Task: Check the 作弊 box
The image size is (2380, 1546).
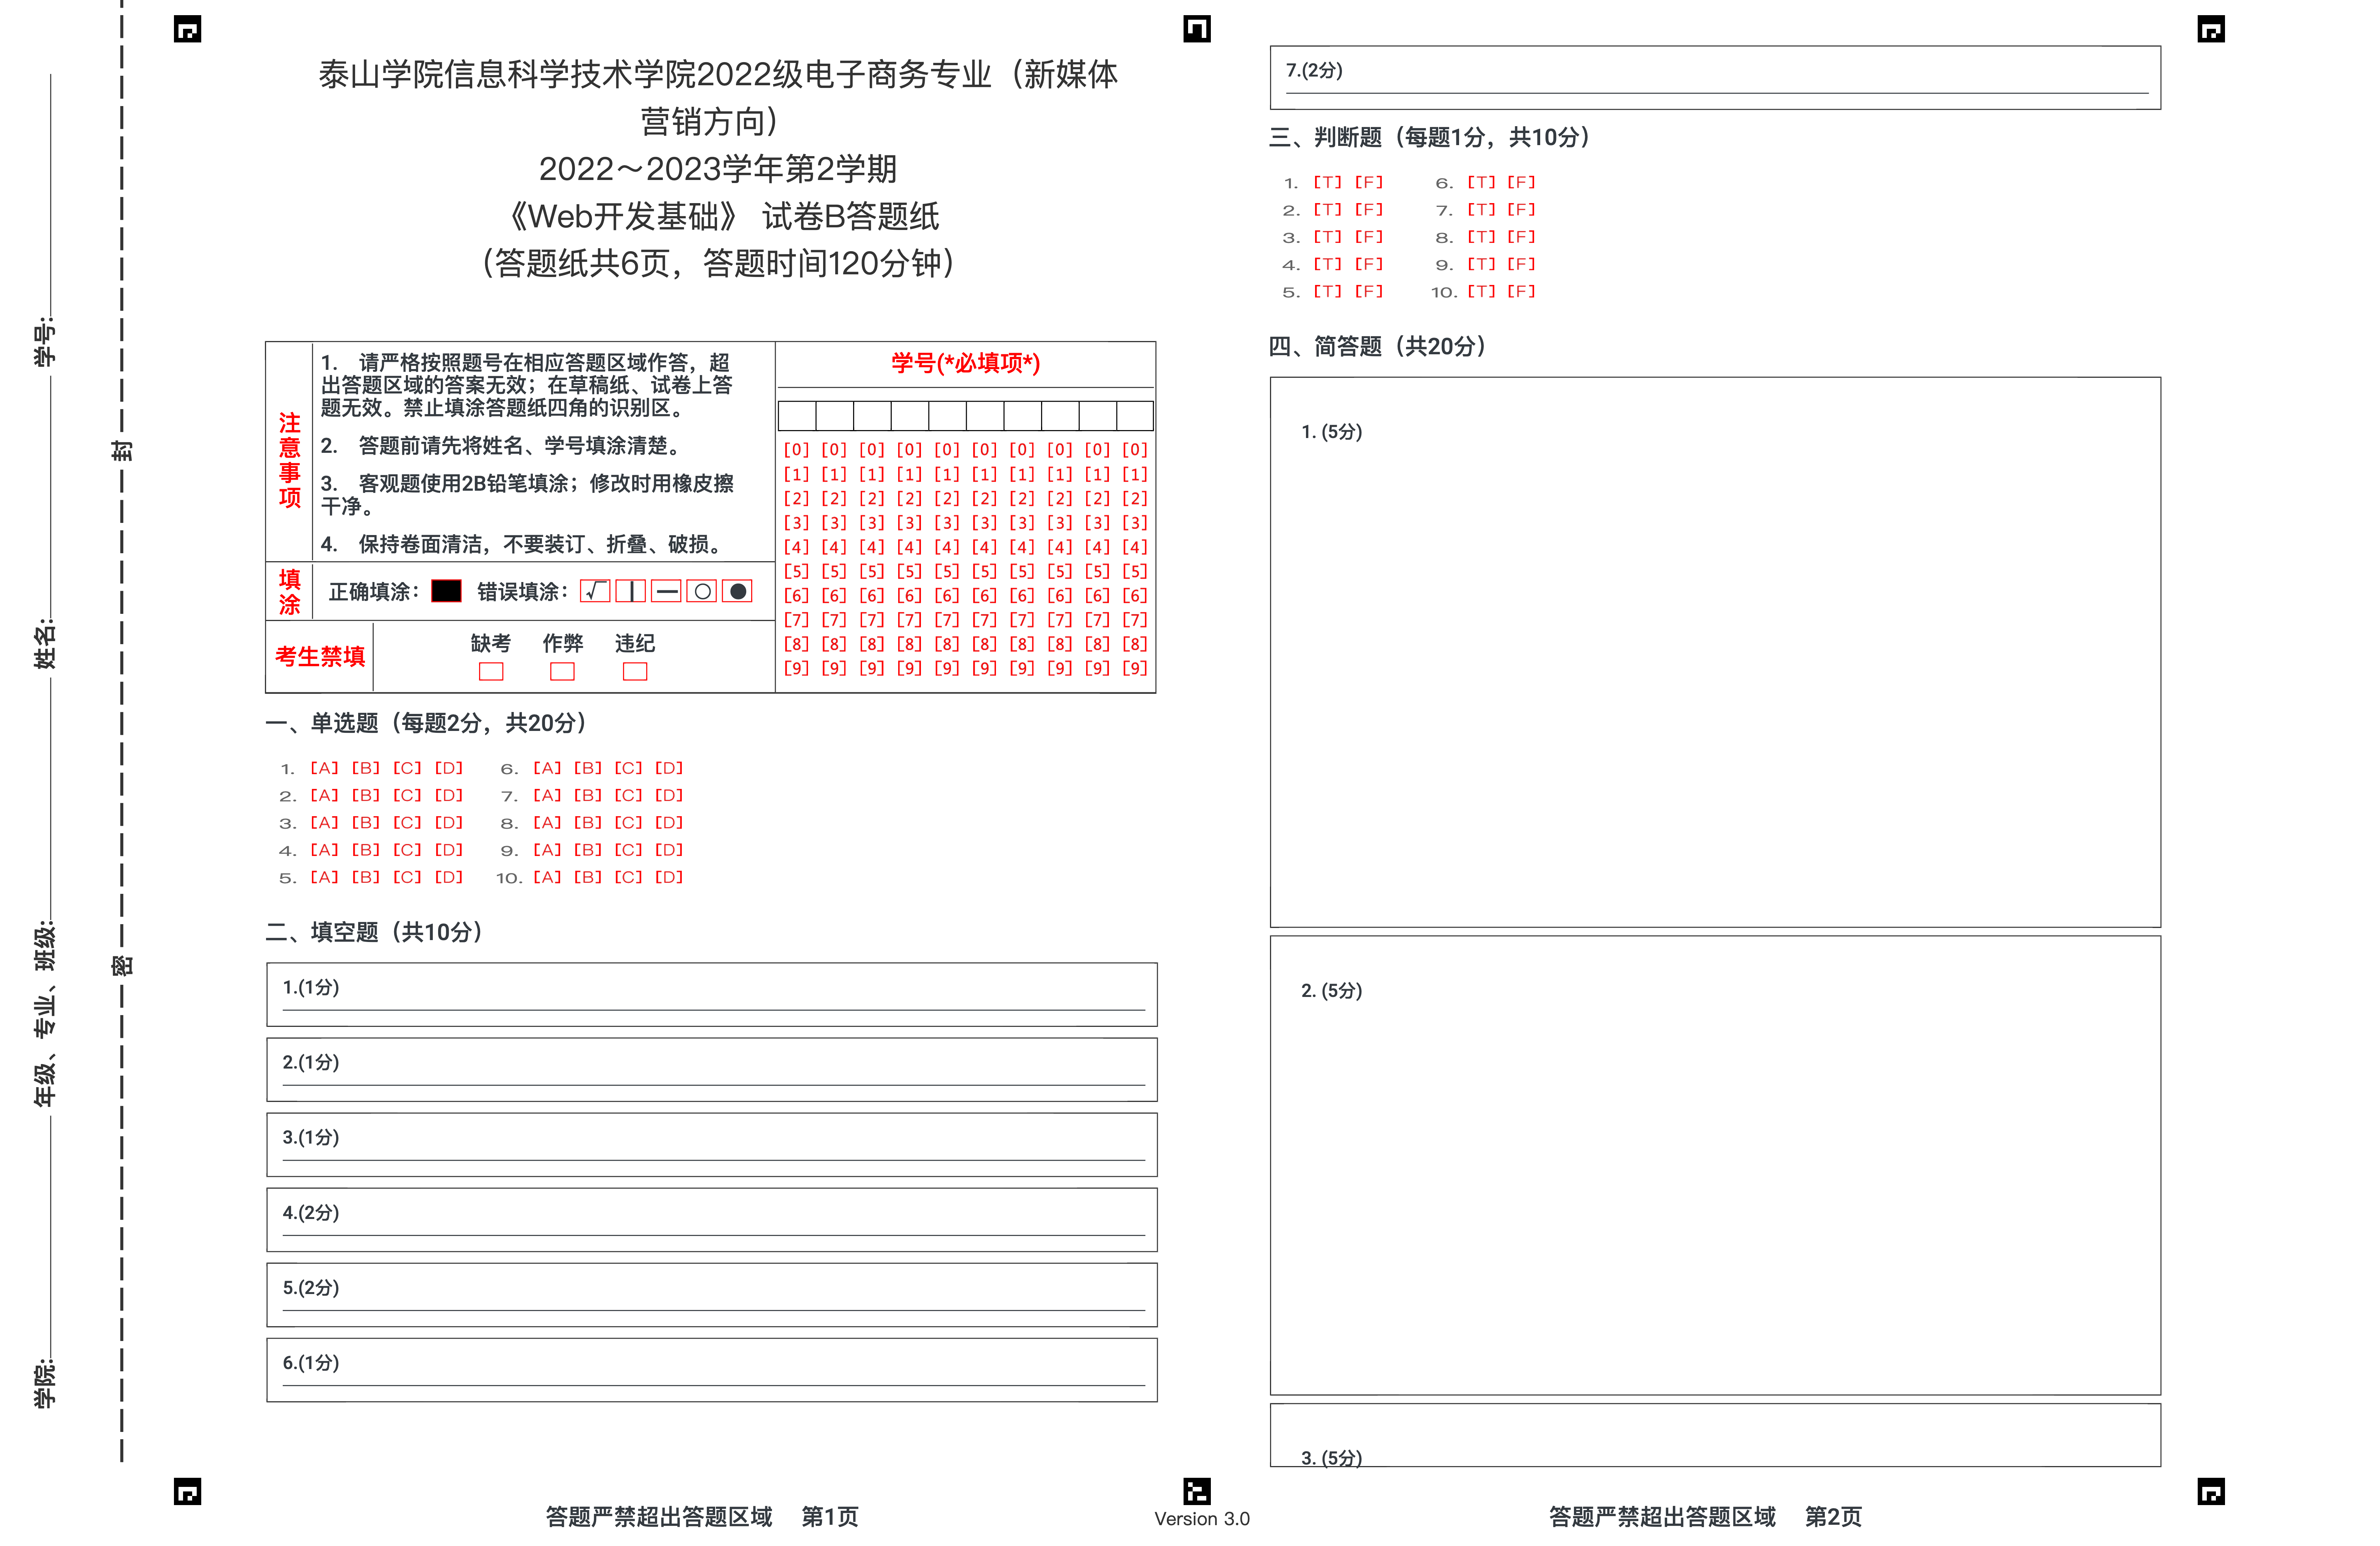Action: coord(562,671)
